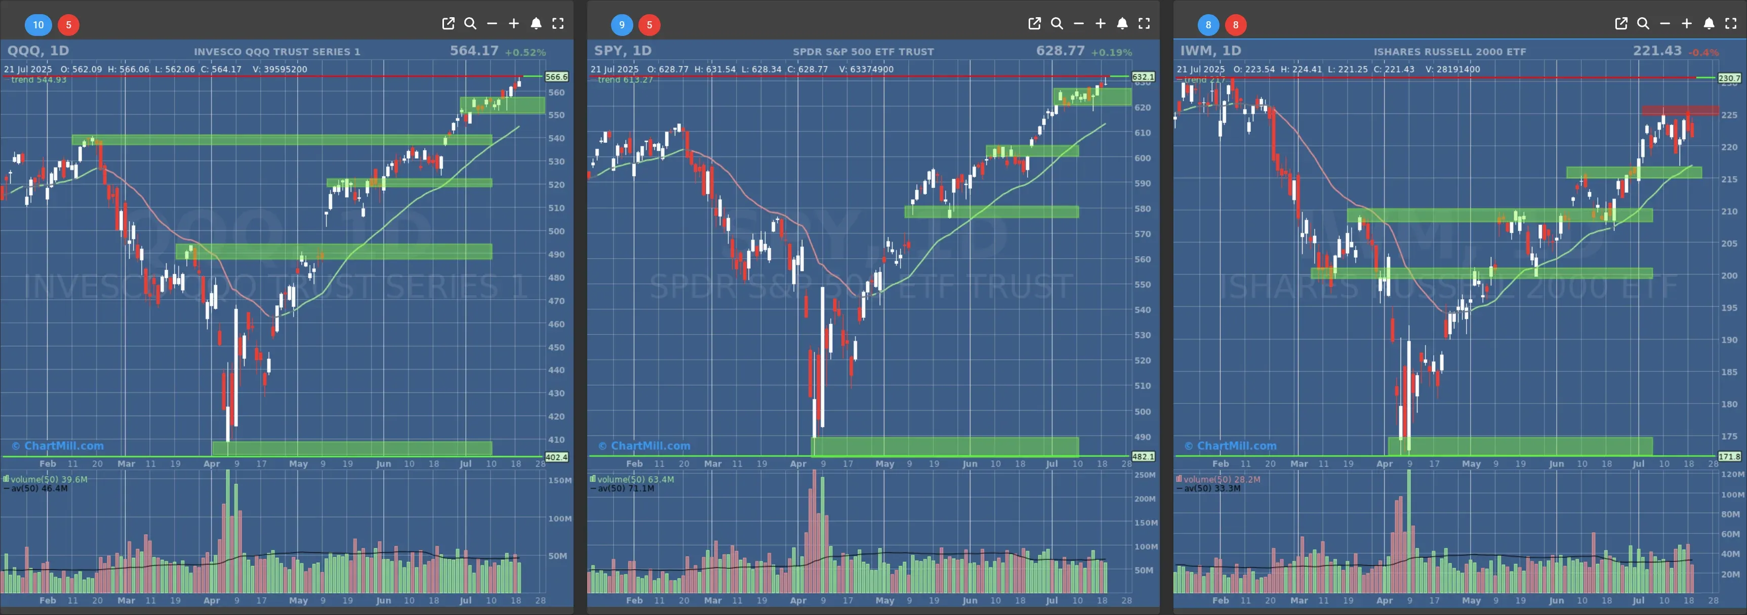Click the search magnifier on SPY chart
1747x615 pixels.
pyautogui.click(x=1057, y=24)
